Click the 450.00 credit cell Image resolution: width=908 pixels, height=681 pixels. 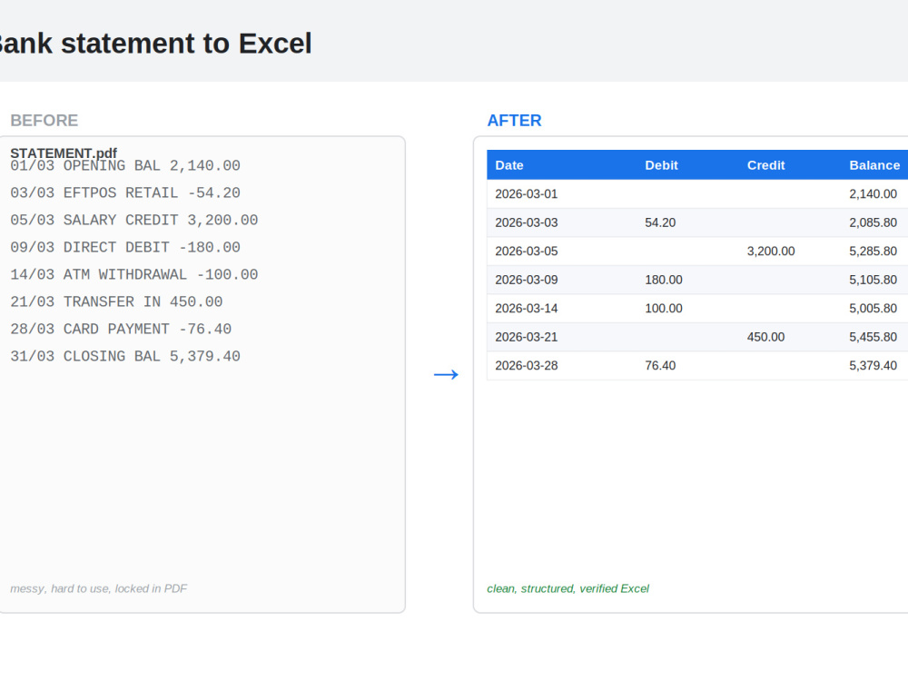click(x=790, y=337)
